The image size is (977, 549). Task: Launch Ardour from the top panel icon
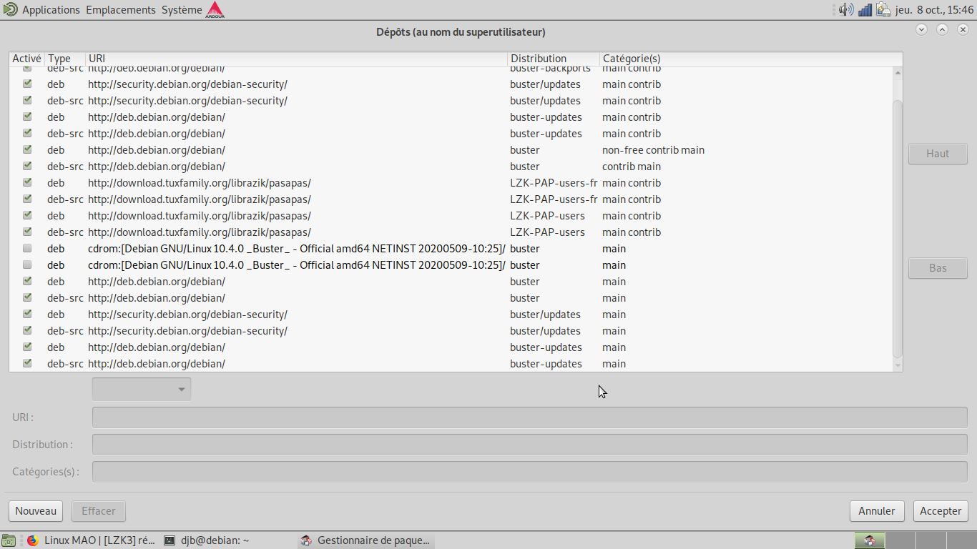[215, 9]
